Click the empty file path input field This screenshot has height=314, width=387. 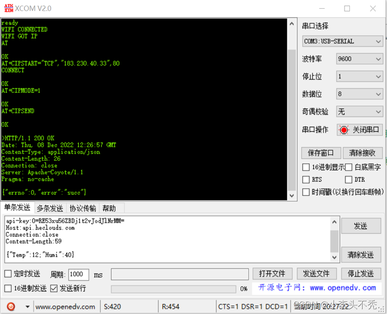[180, 274]
